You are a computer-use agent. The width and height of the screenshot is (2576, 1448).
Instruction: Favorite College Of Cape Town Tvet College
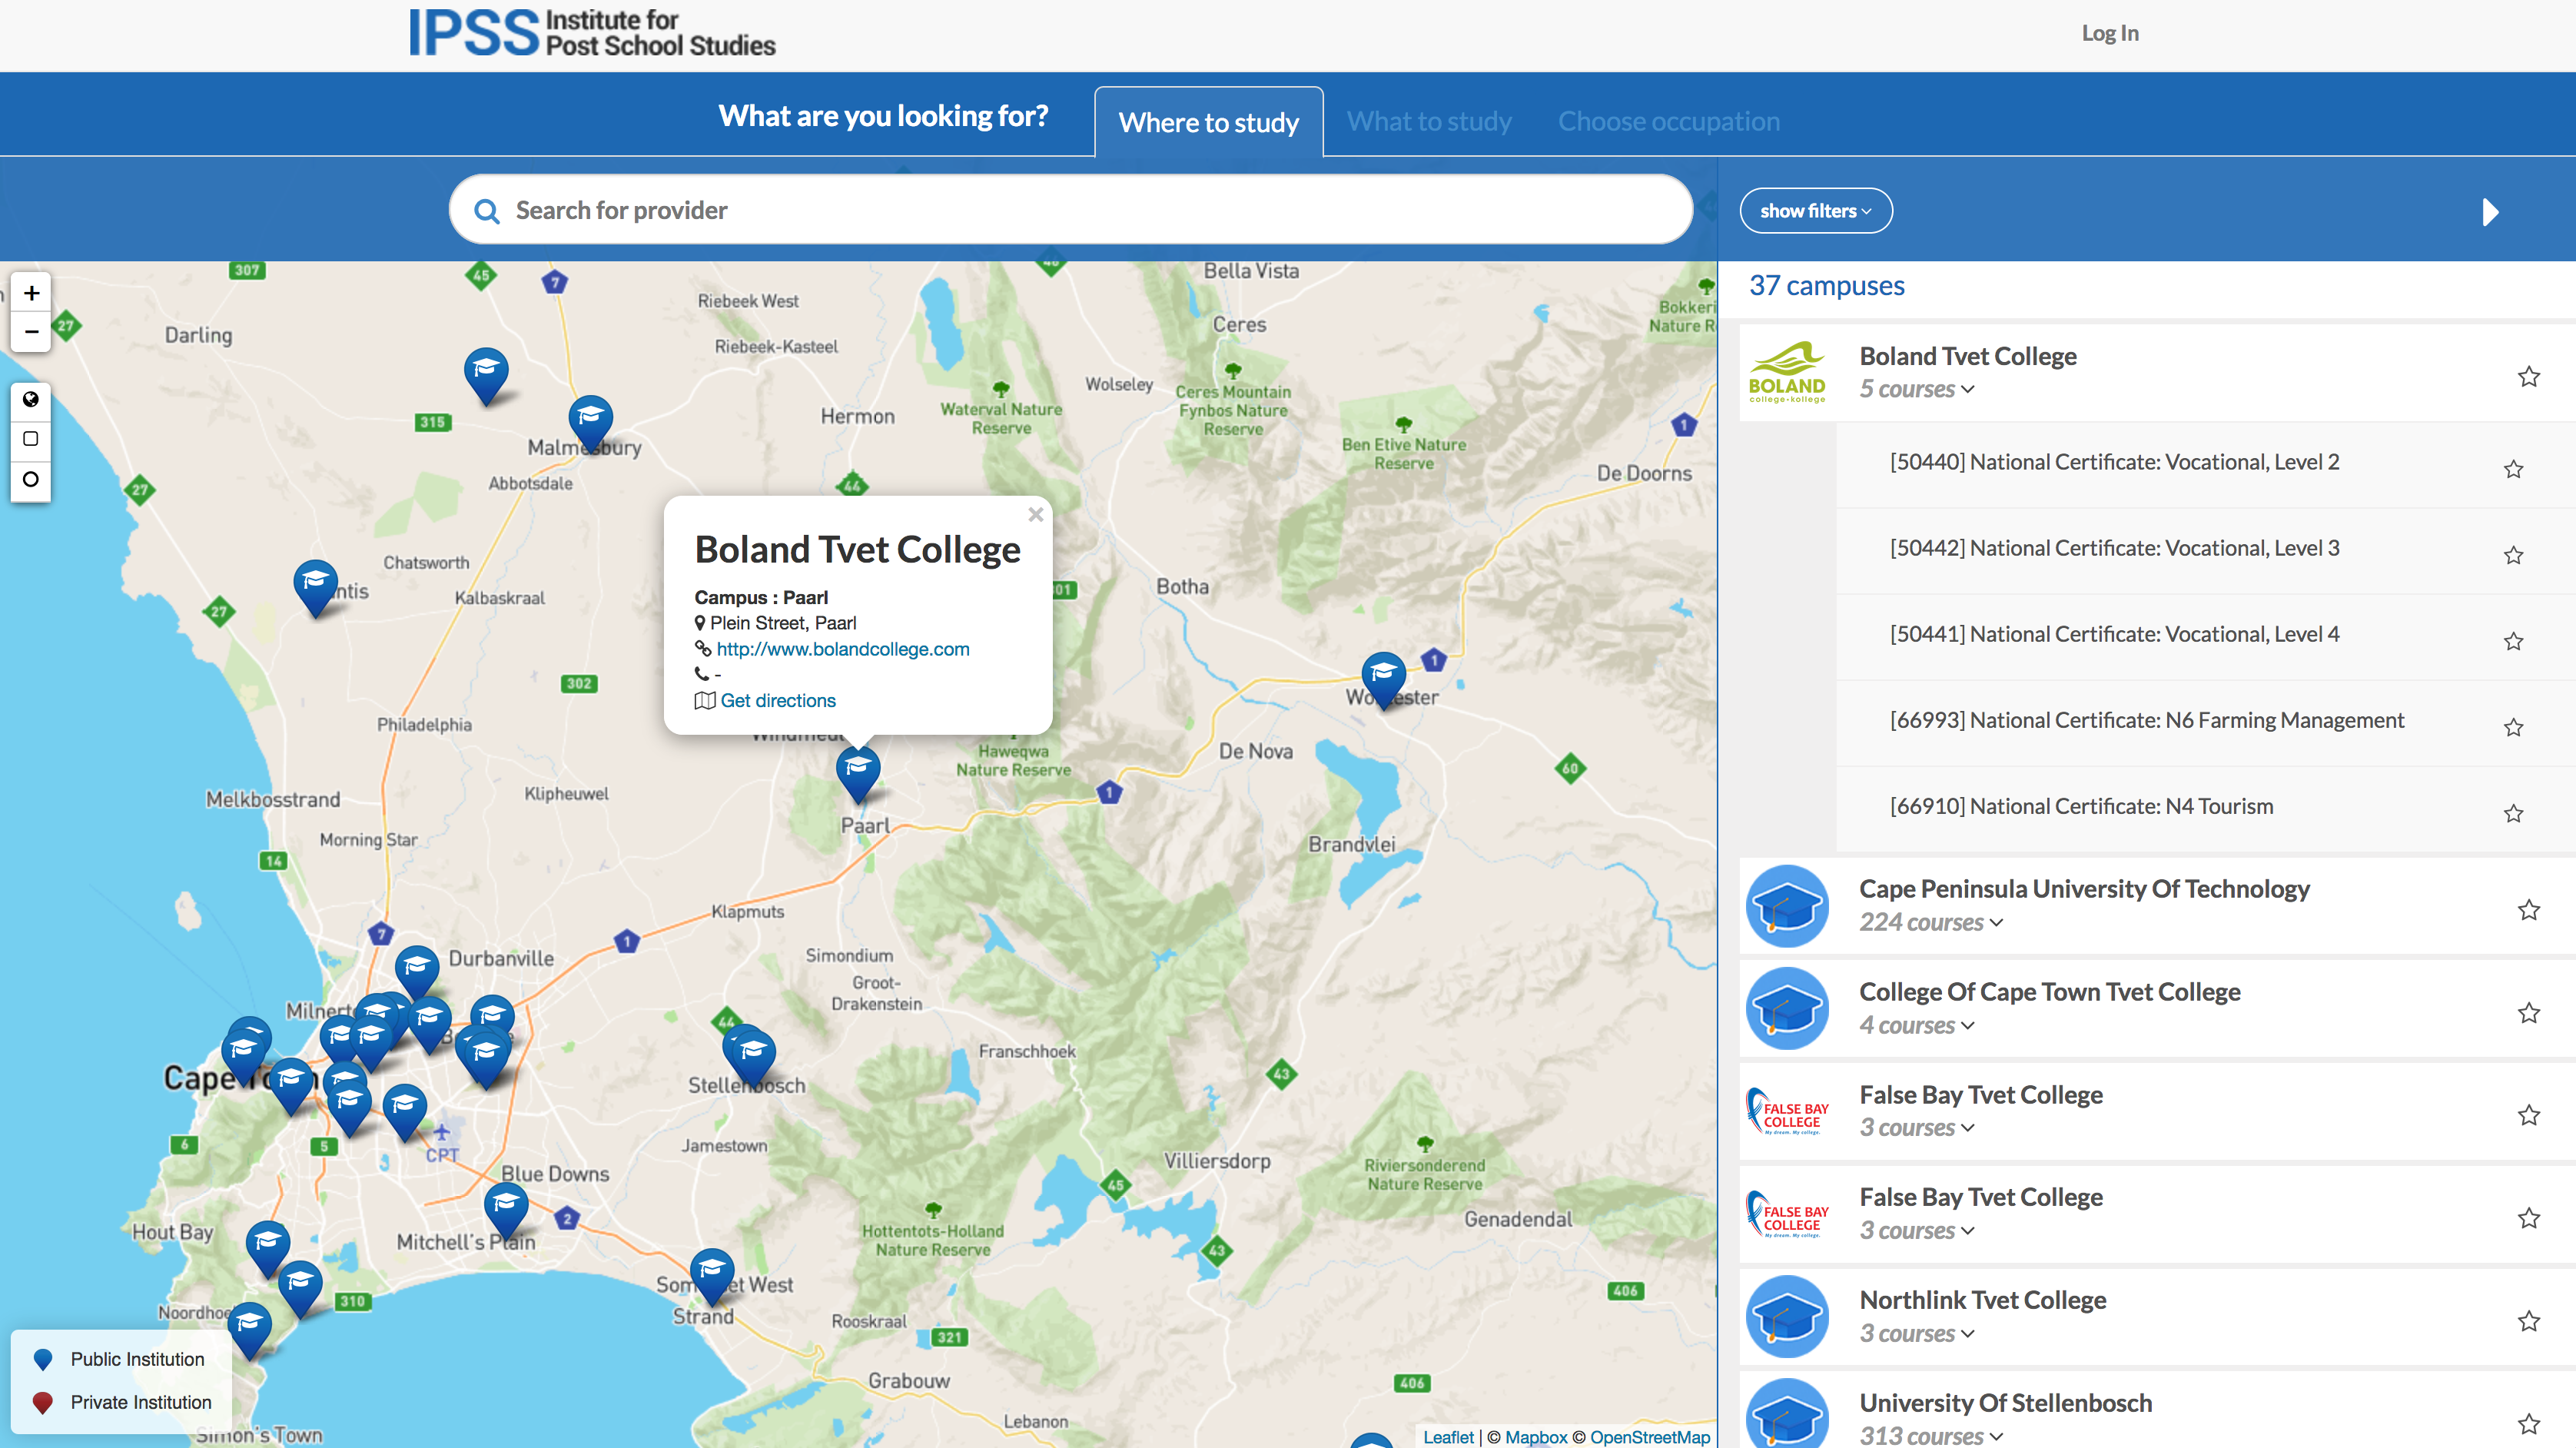tap(2529, 1012)
